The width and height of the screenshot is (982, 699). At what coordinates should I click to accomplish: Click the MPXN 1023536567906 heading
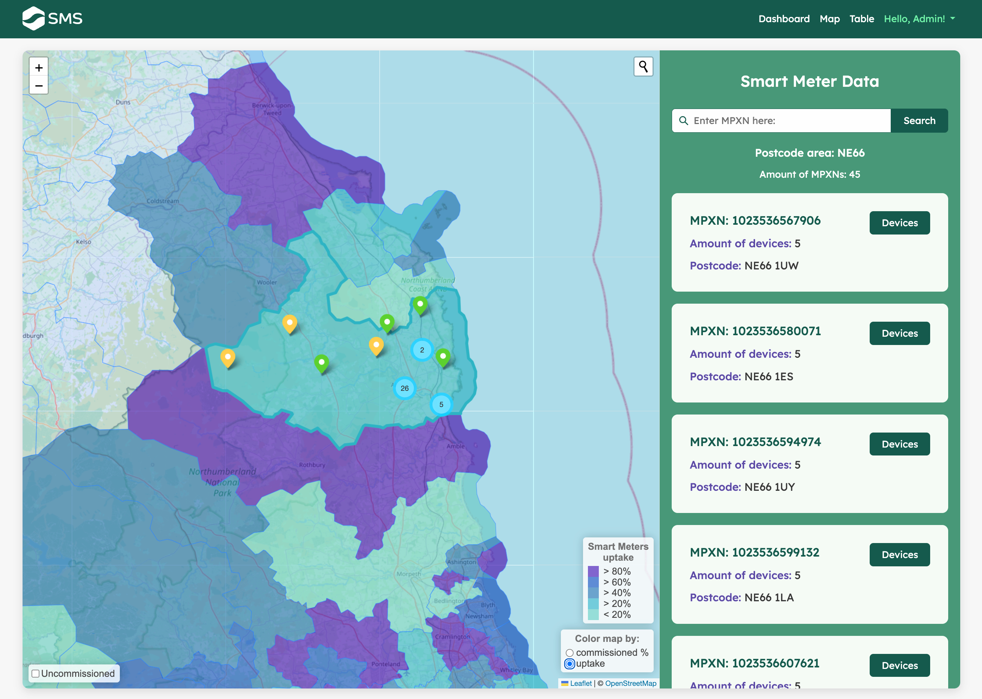click(x=755, y=220)
